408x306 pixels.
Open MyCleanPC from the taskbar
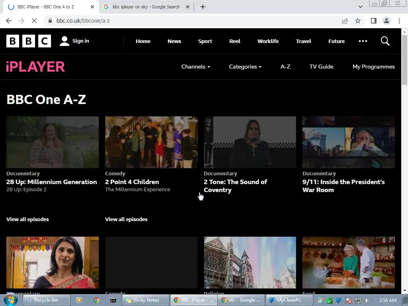289,300
